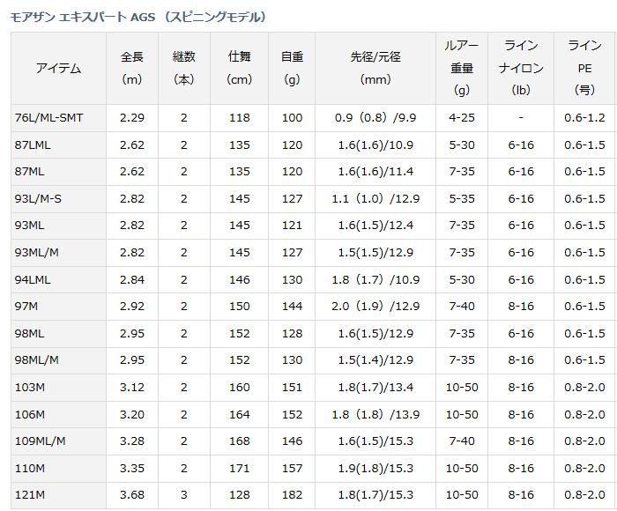Viewport: 617px width, 511px height.
Task: Click the 仕舞 (cm) column header
Action: coord(239,68)
